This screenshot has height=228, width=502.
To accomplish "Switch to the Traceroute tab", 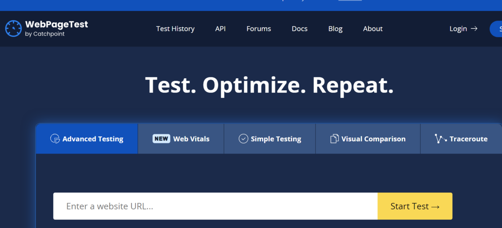I will (461, 139).
